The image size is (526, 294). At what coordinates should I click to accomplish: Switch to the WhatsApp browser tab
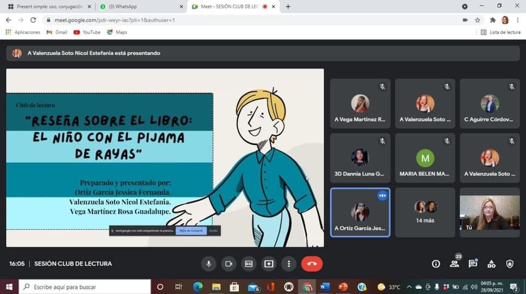[140, 7]
